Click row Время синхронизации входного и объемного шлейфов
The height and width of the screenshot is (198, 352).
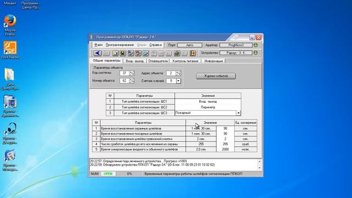tap(143, 149)
